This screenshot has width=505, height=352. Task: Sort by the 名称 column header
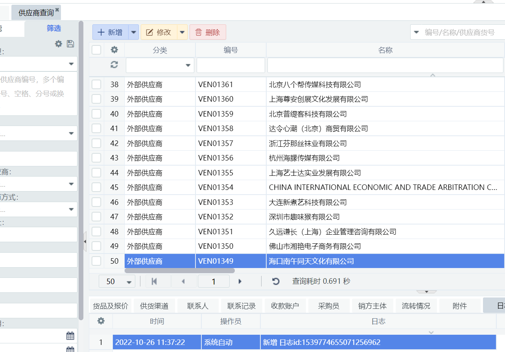pyautogui.click(x=385, y=50)
